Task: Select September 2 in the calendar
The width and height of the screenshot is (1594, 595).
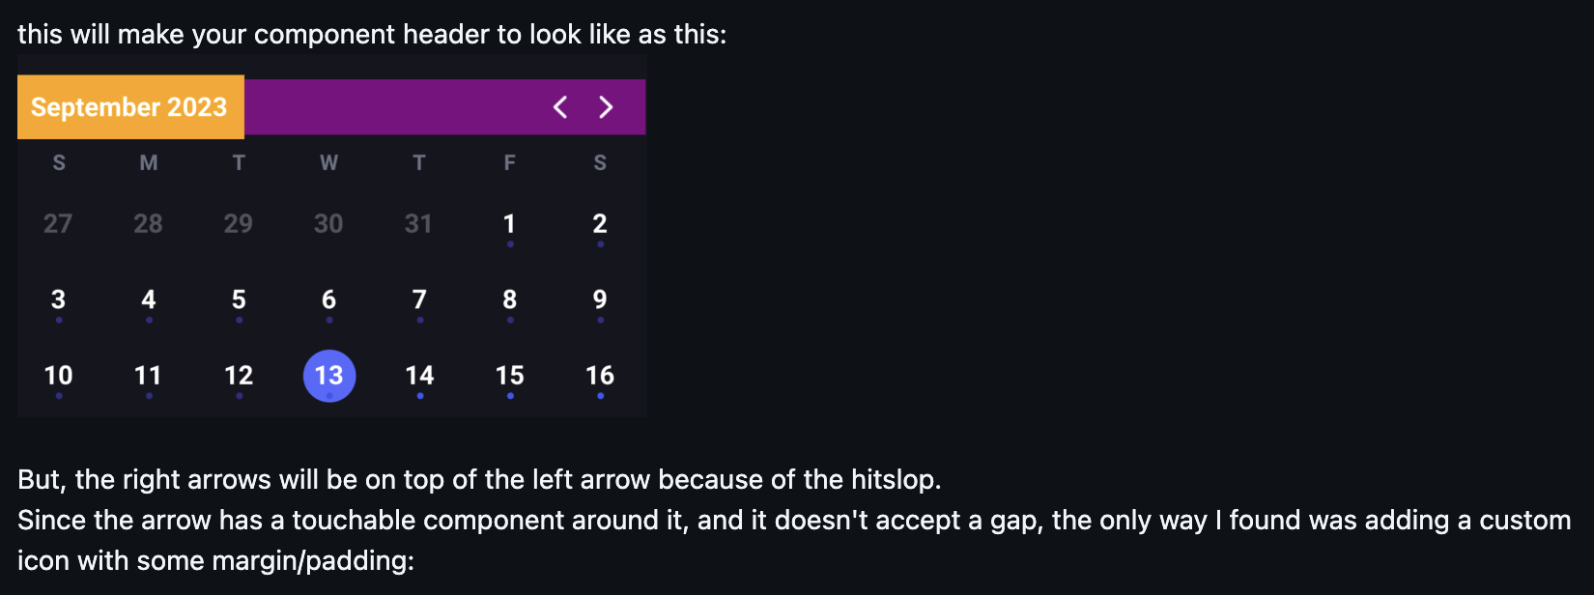Action: pyautogui.click(x=600, y=224)
